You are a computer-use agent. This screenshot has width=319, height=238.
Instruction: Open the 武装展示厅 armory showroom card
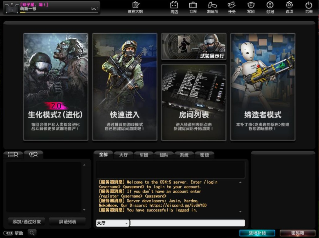coord(194,47)
